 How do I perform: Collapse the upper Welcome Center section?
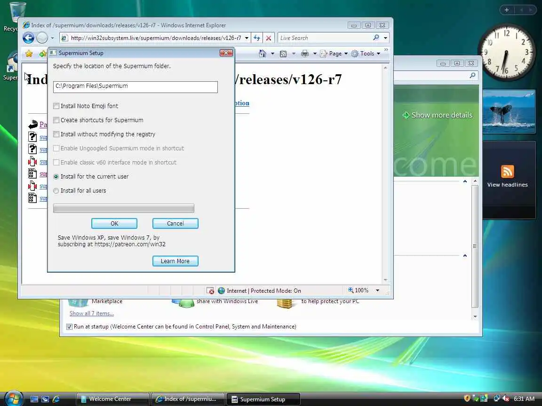click(465, 181)
